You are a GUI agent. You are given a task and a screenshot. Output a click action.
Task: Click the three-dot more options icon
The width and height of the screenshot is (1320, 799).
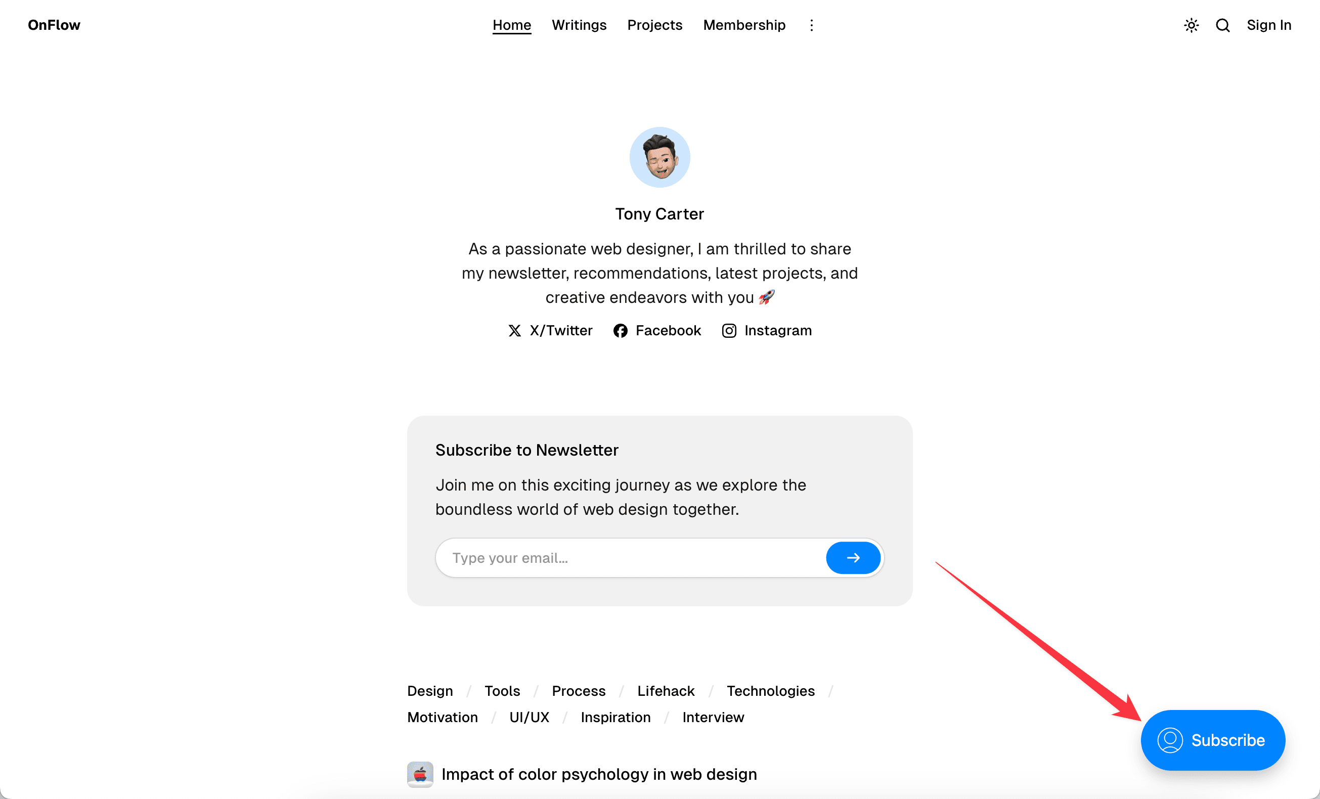812,24
